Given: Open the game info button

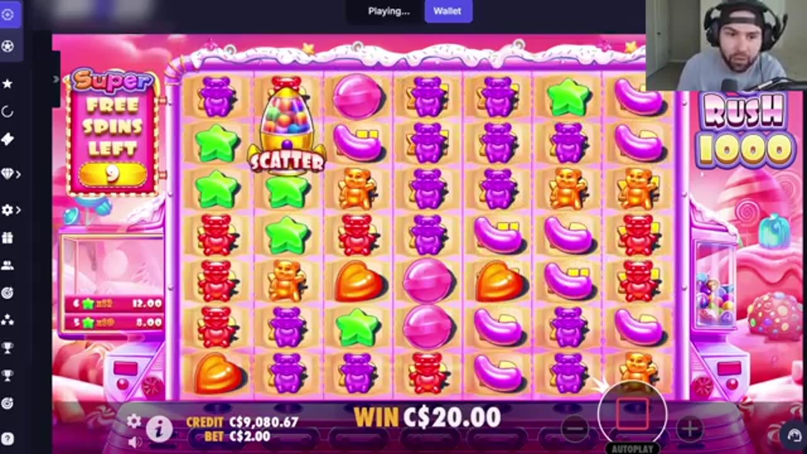Looking at the screenshot, I should (x=160, y=429).
